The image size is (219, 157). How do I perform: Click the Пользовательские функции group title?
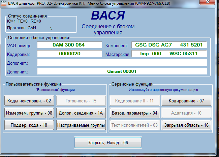33,84
